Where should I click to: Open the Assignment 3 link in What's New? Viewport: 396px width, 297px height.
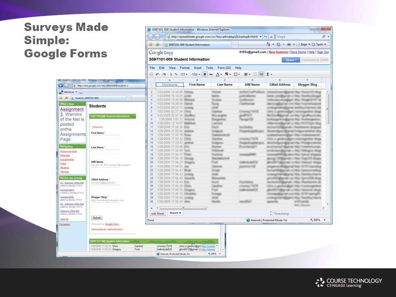pos(72,112)
